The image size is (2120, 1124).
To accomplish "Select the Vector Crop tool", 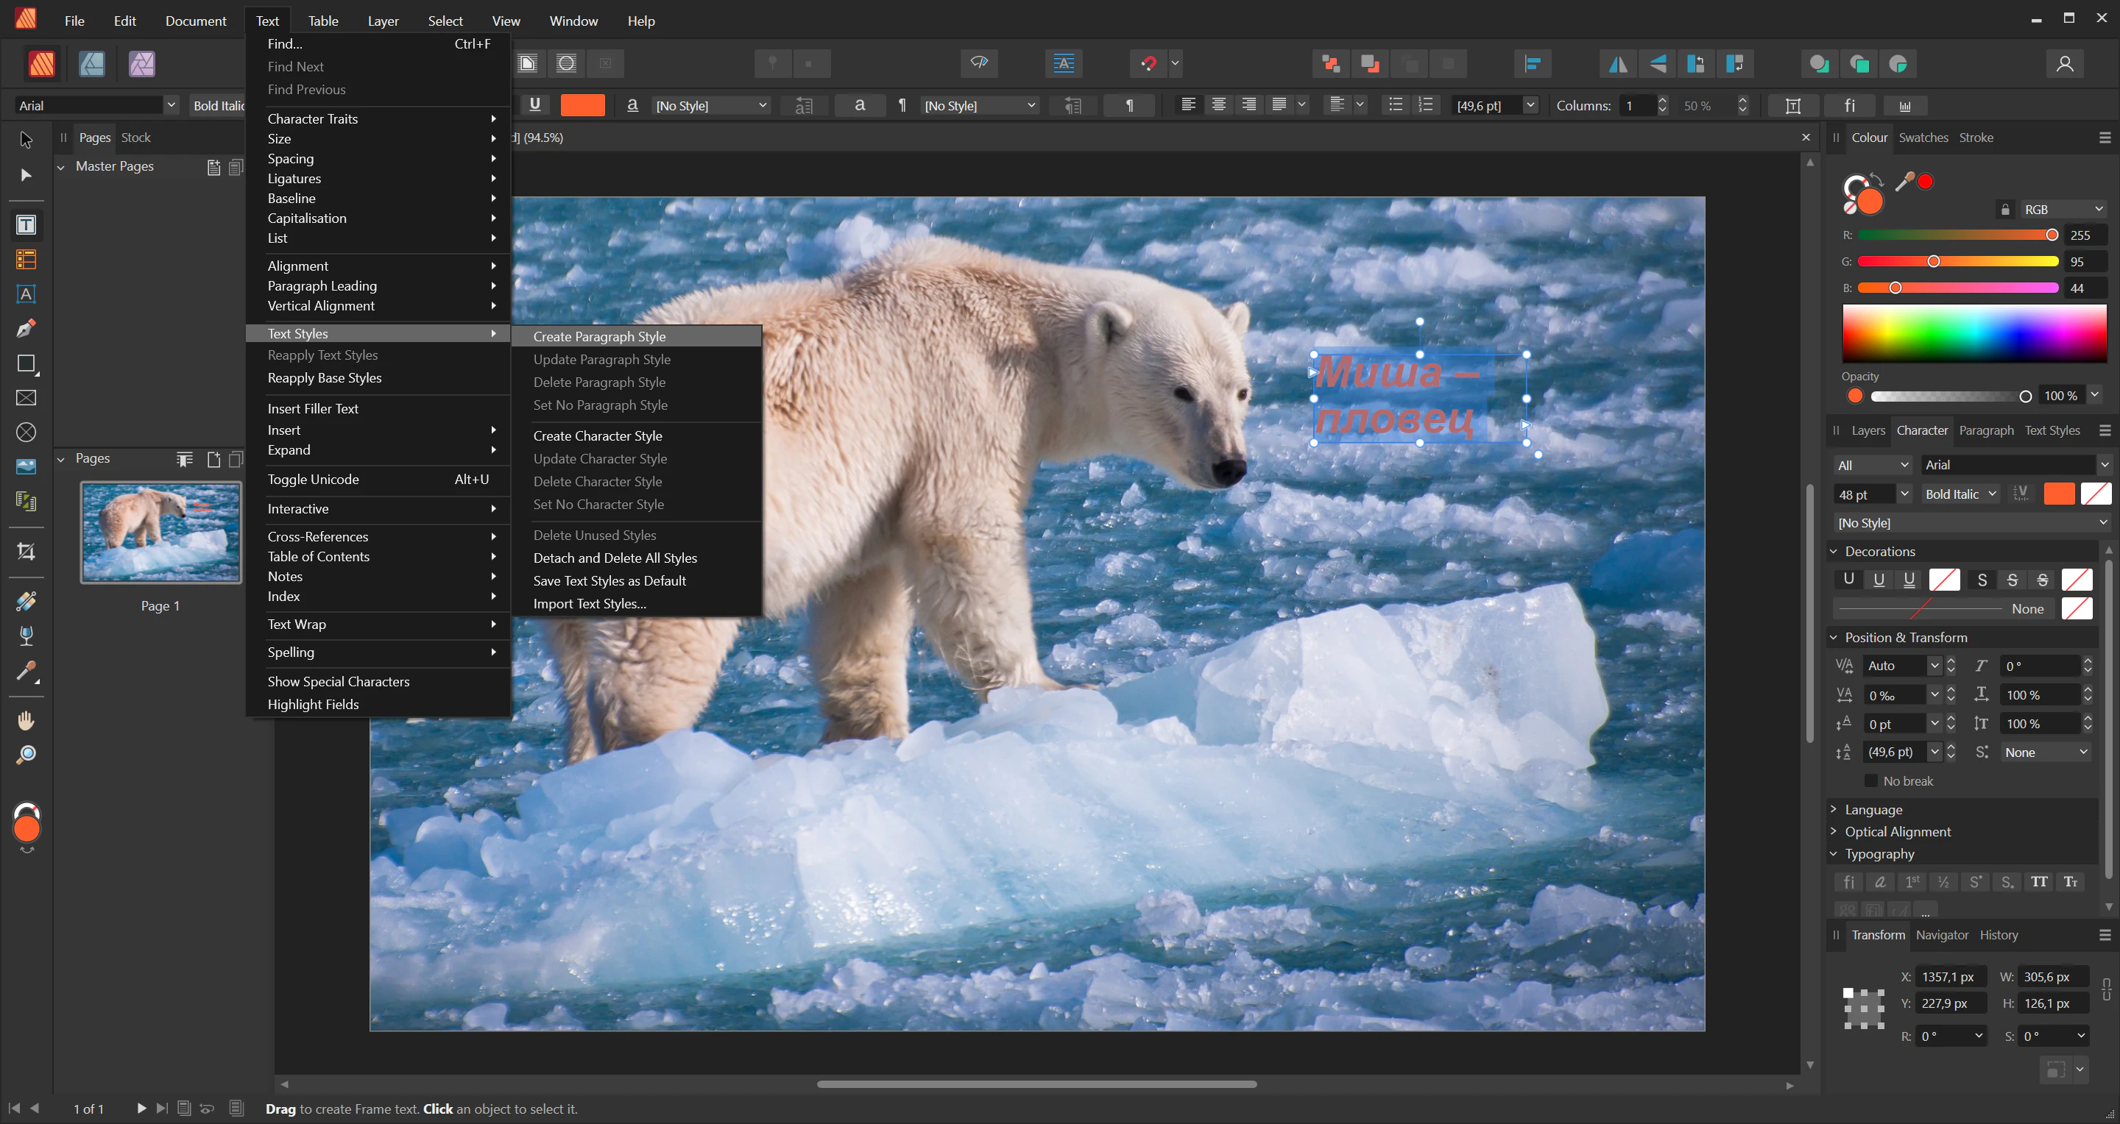I will click(26, 551).
